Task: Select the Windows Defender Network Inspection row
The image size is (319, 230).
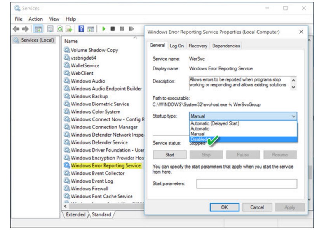Action: coord(104,134)
